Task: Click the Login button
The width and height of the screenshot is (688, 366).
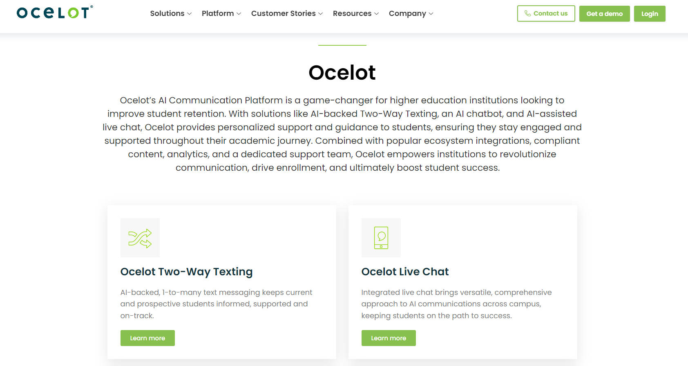Action: [649, 13]
